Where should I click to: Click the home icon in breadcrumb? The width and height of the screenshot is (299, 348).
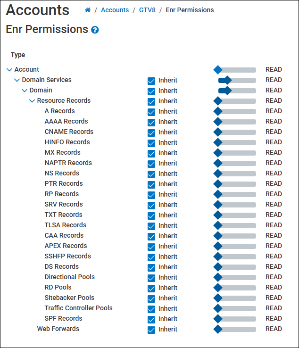88,10
